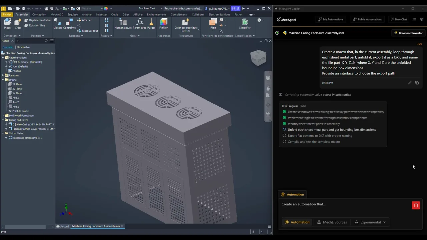
Task: Click the Créer component tool
Action: 18,24
